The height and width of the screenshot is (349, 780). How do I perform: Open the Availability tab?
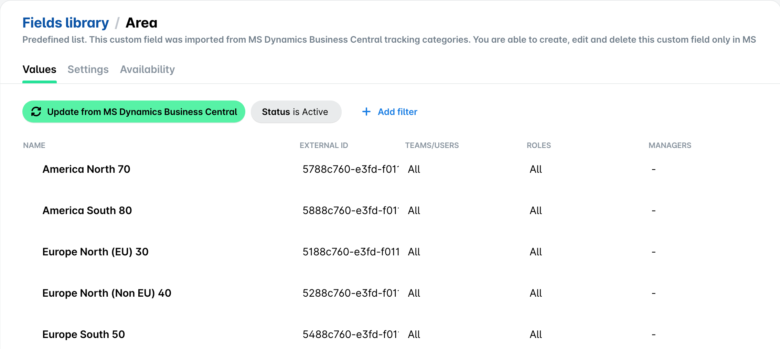(148, 70)
